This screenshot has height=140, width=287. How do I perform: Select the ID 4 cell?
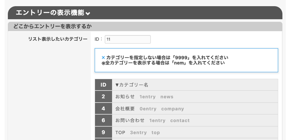click(x=103, y=109)
